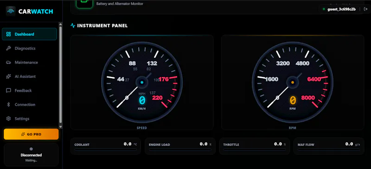The width and height of the screenshot is (371, 169).
Task: Click the Coolant progress bar
Action: tap(106, 150)
